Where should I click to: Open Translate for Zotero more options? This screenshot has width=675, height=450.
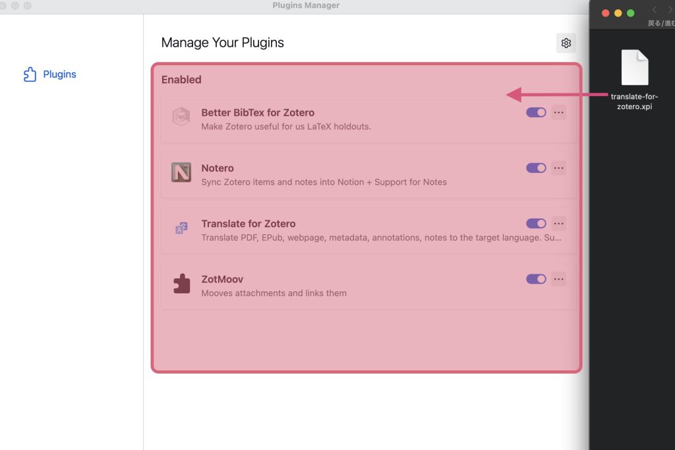coord(559,224)
